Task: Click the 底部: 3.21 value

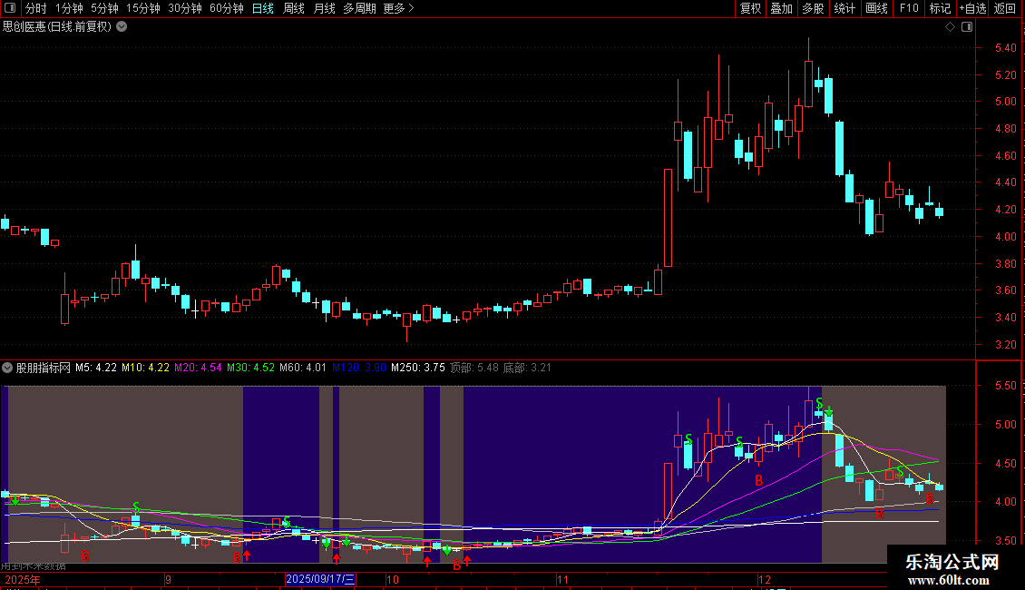Action: coord(527,368)
